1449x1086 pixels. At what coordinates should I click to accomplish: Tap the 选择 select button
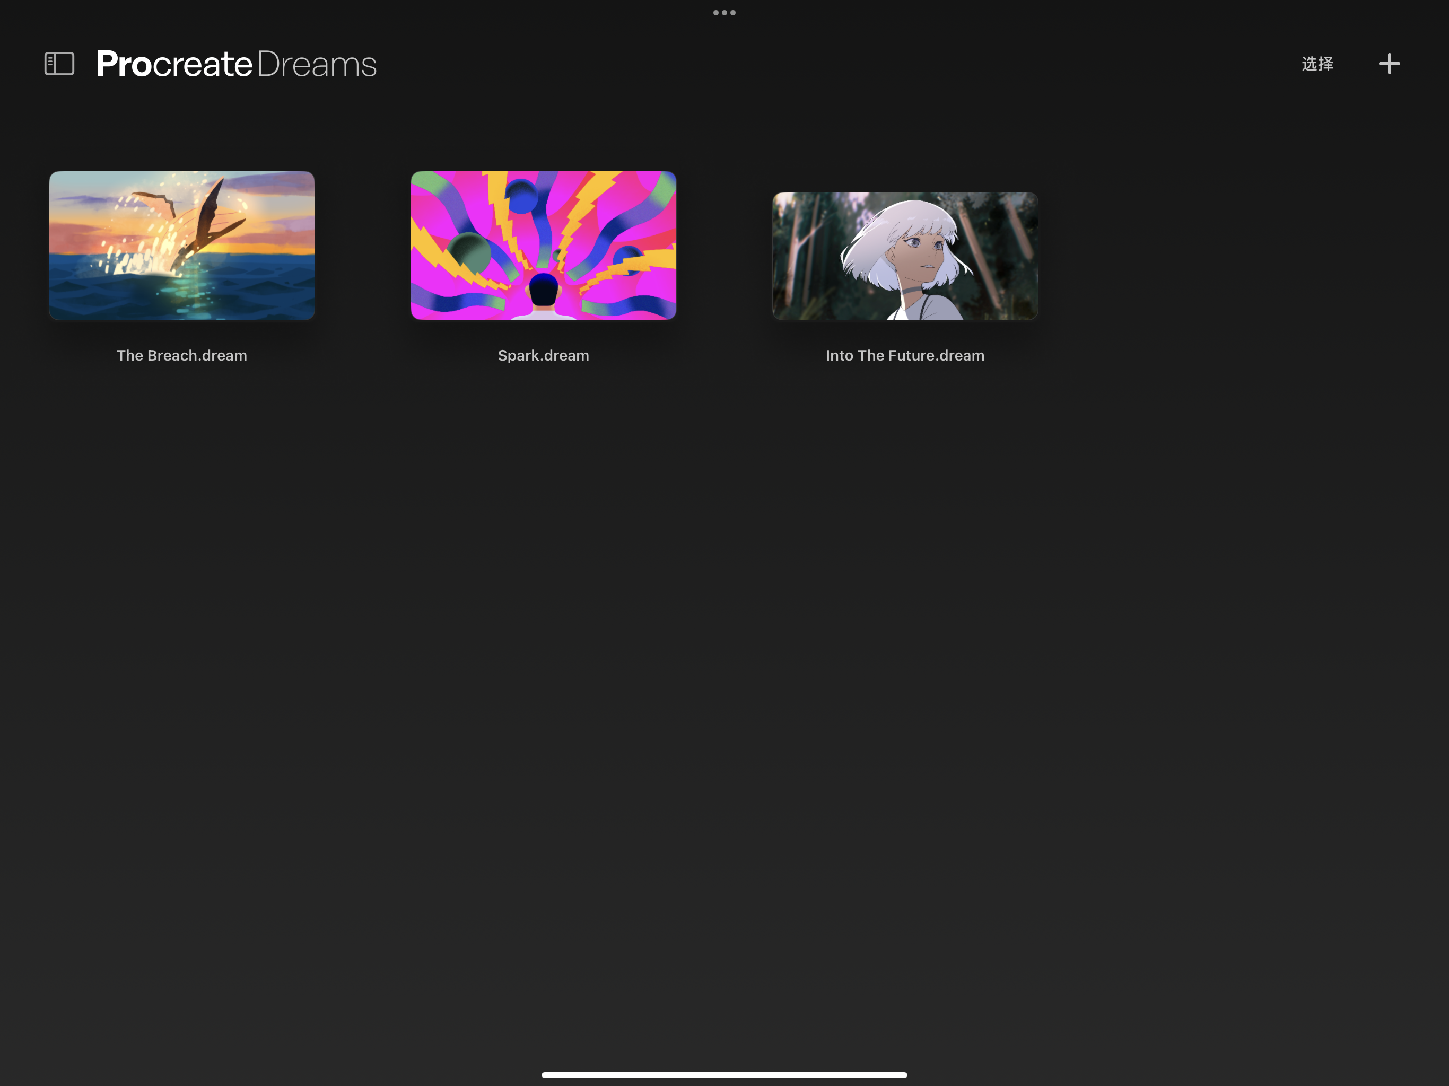pos(1317,64)
